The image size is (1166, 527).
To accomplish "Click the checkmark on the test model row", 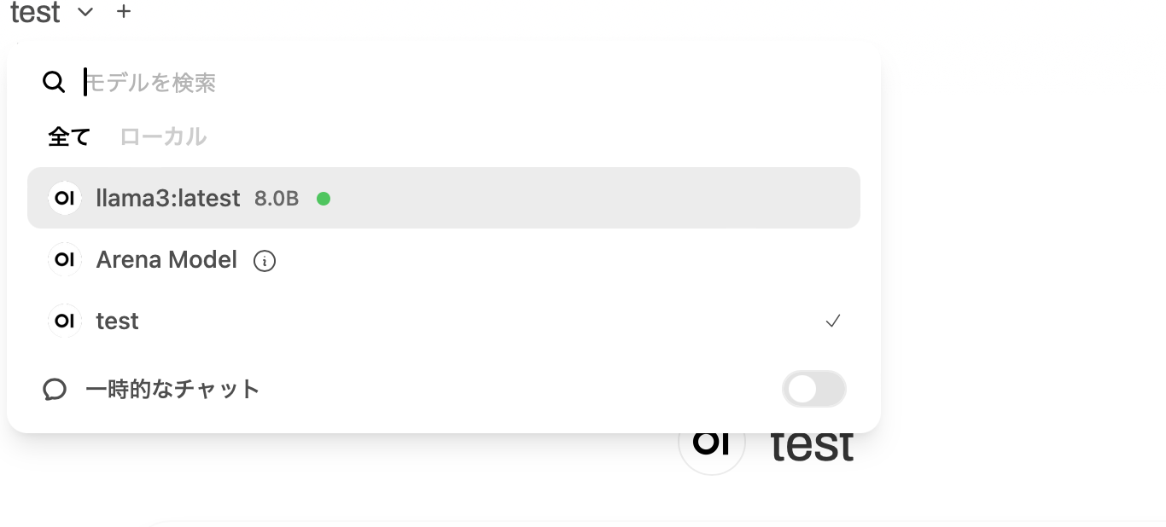I will pyautogui.click(x=833, y=321).
